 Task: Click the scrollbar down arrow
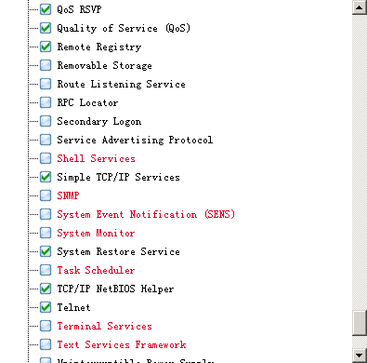click(x=360, y=356)
